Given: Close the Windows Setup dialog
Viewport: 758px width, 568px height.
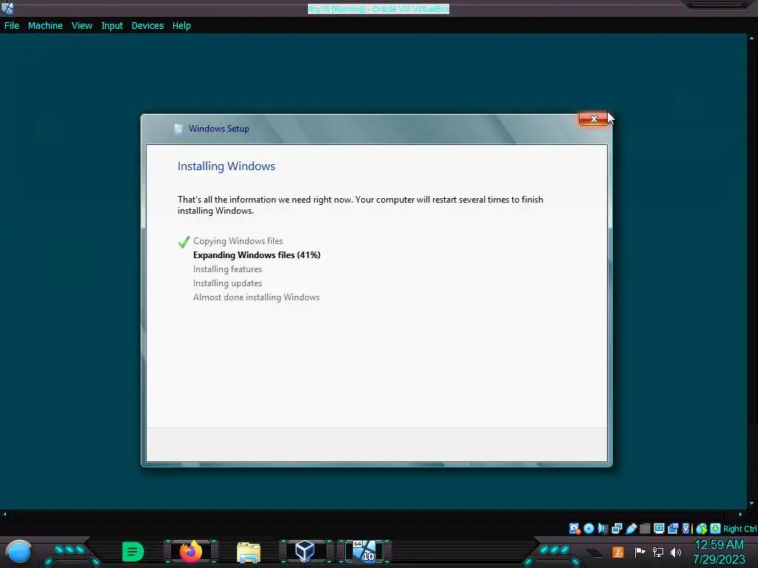Looking at the screenshot, I should 594,119.
